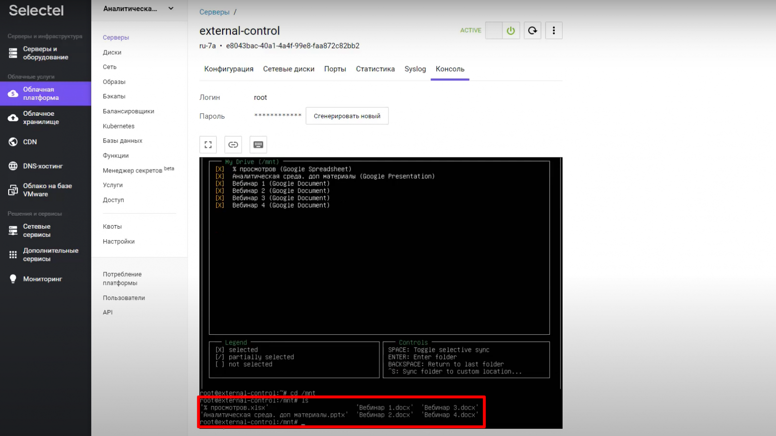Open the Доступ submenu item

113,200
